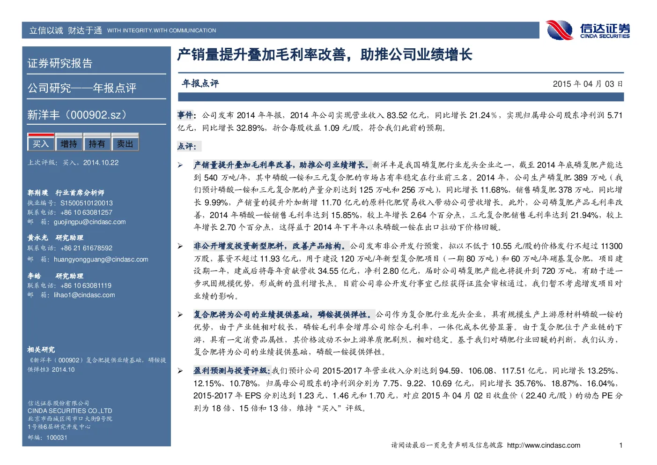
Task: Click the arrow bullet beside 非公开增发 paragraph
Action: point(180,246)
